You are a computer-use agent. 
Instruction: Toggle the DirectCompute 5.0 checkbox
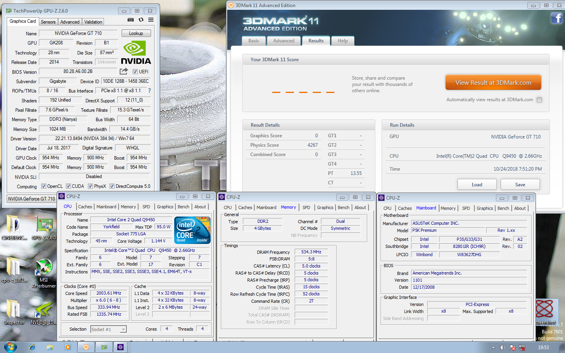coord(112,186)
